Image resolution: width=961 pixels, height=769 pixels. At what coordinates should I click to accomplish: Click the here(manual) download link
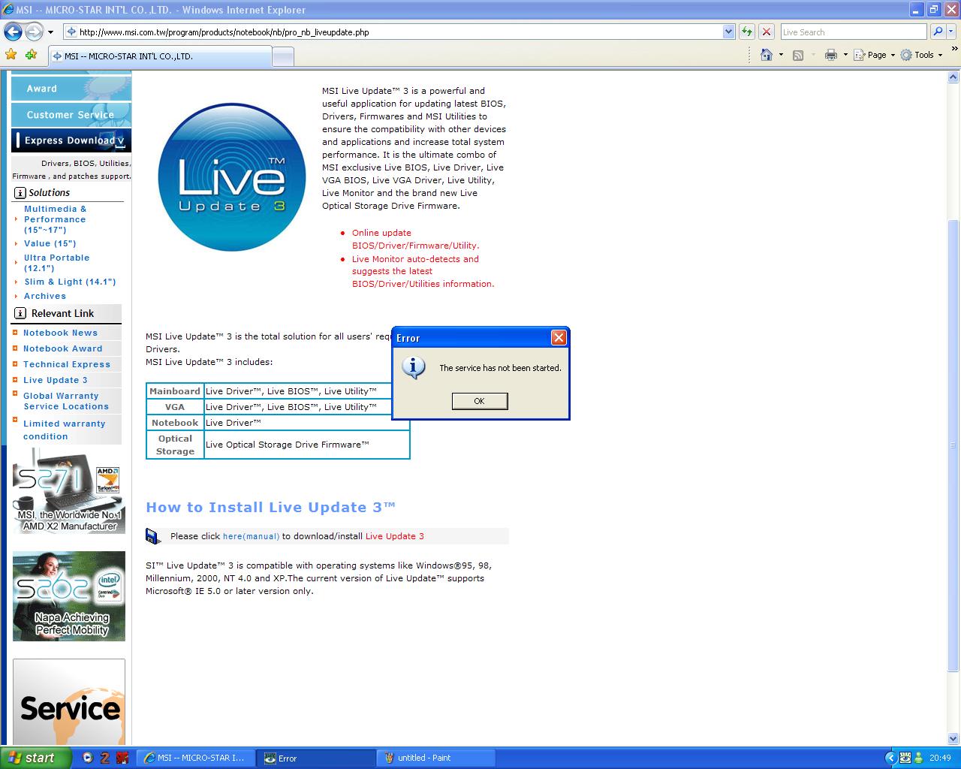pyautogui.click(x=251, y=536)
